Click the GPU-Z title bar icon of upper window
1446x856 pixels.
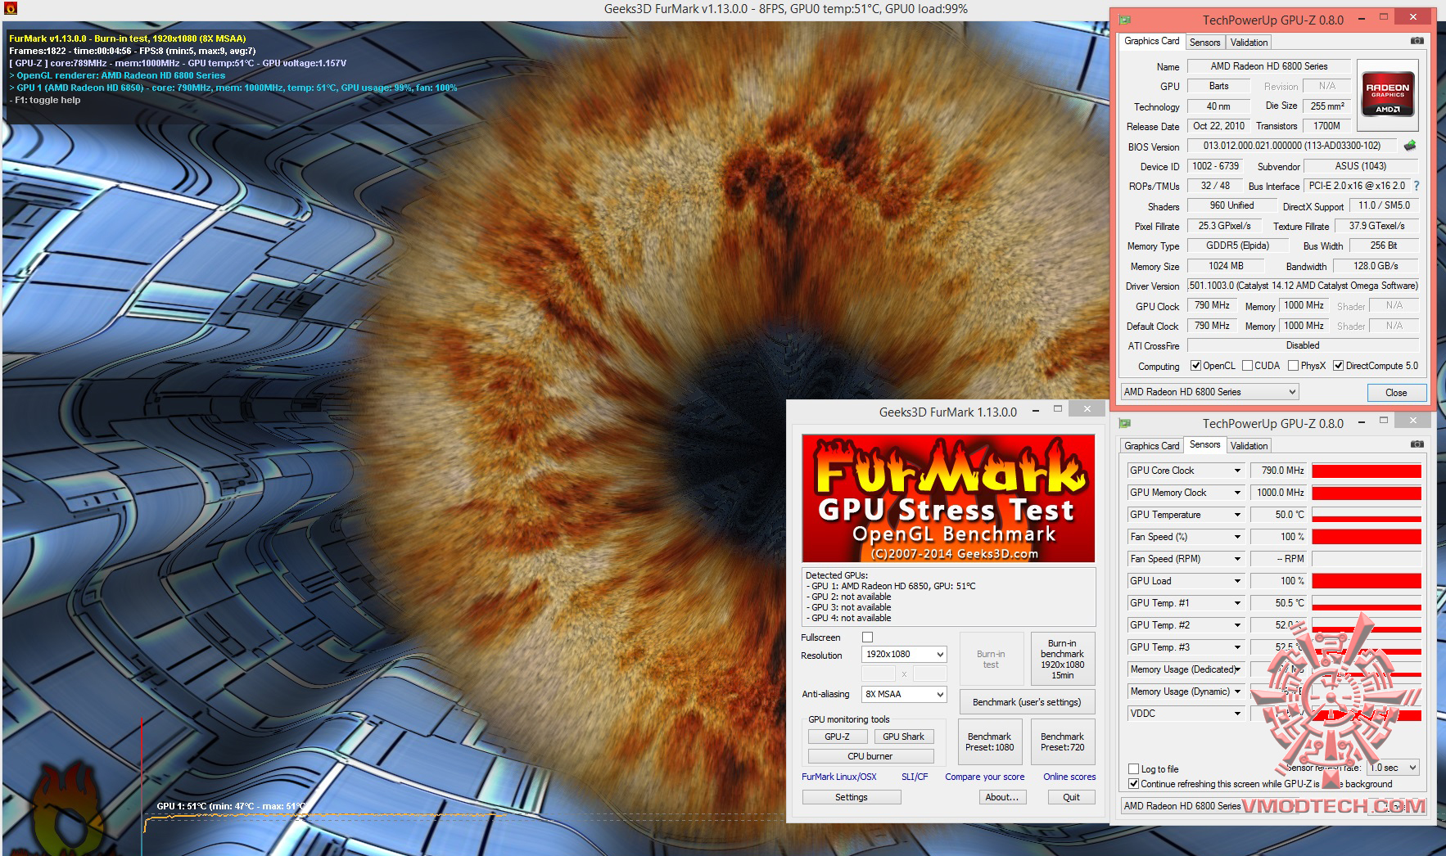1126,20
